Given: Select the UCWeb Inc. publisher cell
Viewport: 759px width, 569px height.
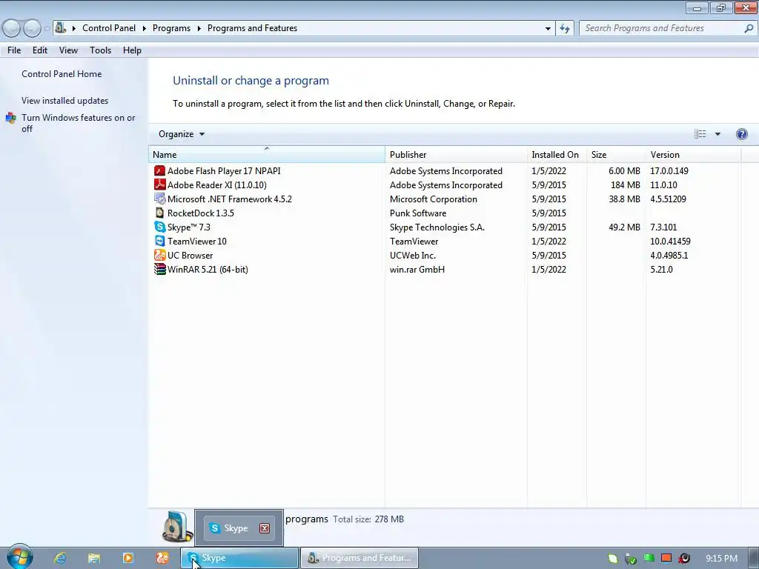Looking at the screenshot, I should 412,255.
